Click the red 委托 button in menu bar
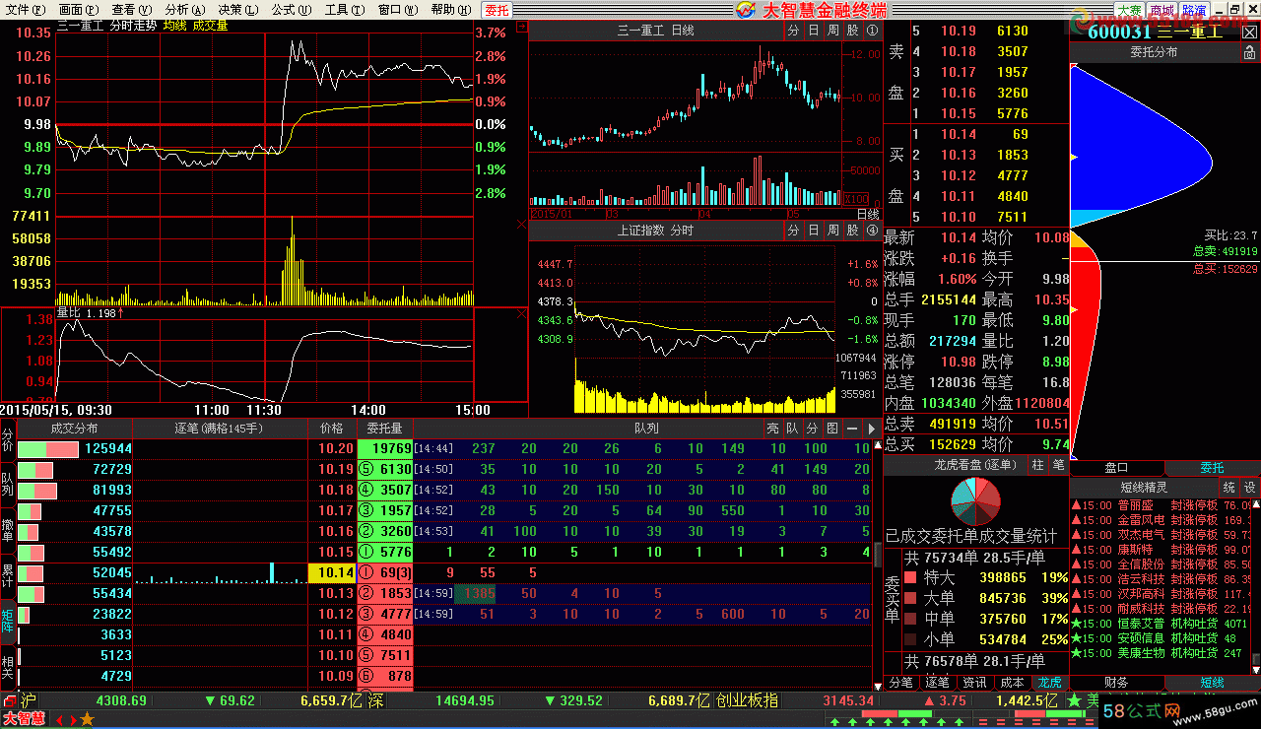The width and height of the screenshot is (1261, 729). pyautogui.click(x=497, y=10)
